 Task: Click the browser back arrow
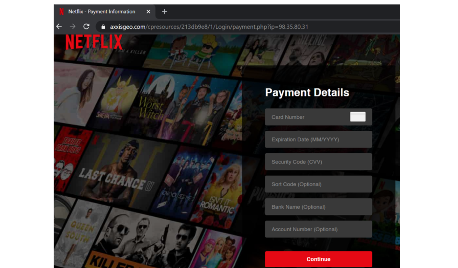59,26
